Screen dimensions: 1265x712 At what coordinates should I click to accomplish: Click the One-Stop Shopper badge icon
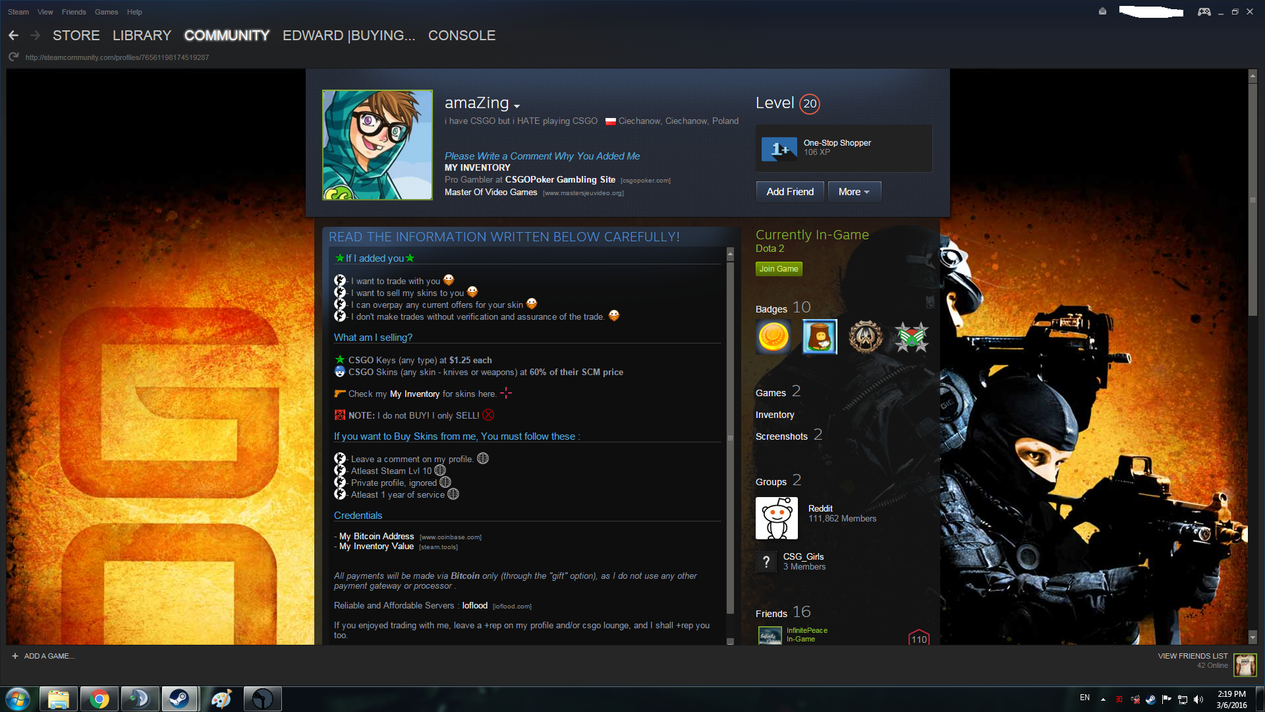pyautogui.click(x=779, y=149)
